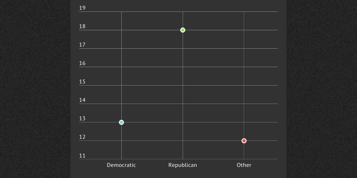
Task: Click the y-axis tick label 11
Action: 82,155
